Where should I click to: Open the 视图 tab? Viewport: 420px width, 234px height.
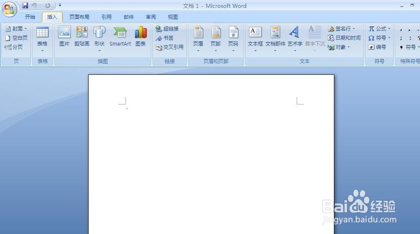coord(173,17)
